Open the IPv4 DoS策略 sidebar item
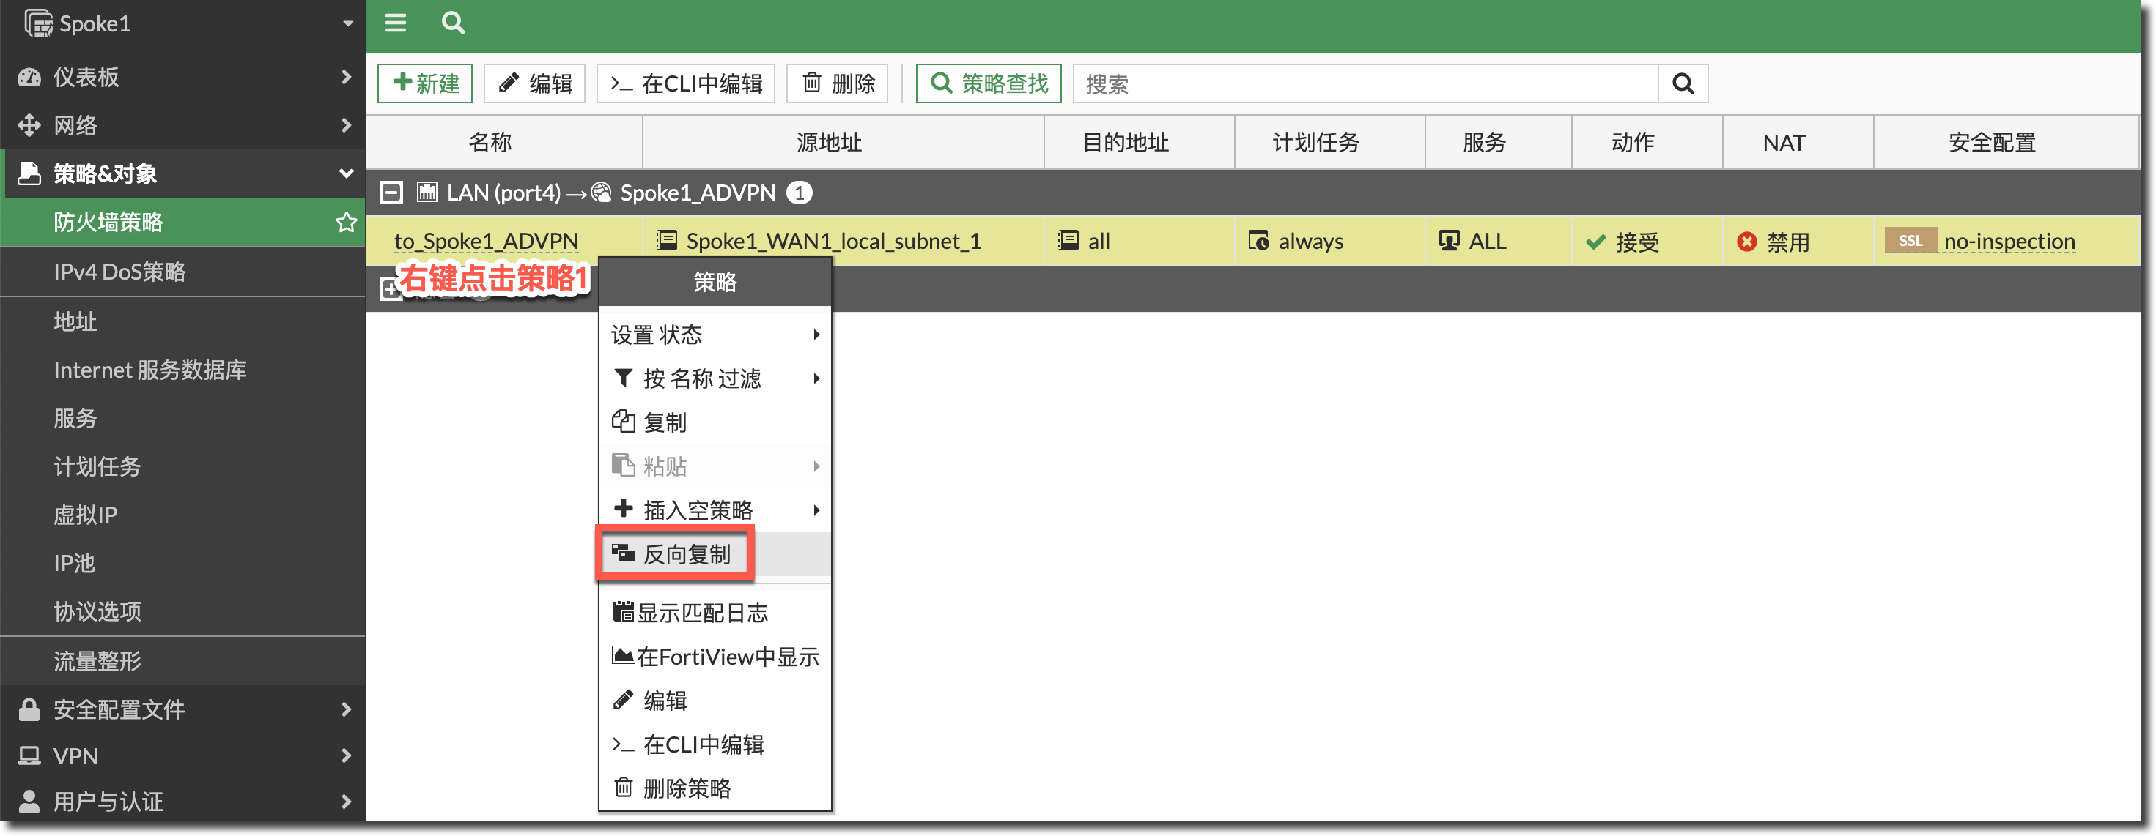The image size is (2156, 836). (119, 272)
